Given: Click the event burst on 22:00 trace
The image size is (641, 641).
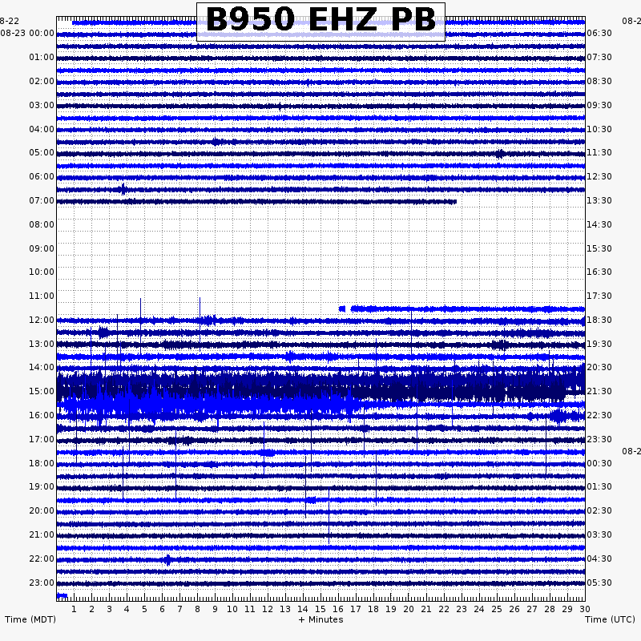Looking at the screenshot, I should (167, 559).
